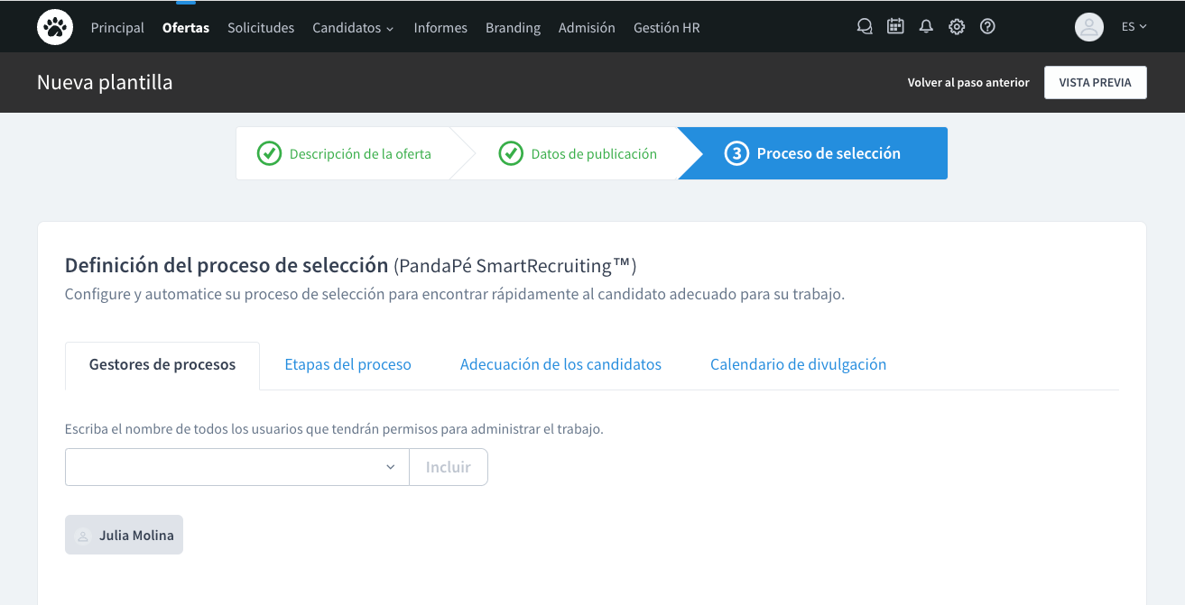
Task: Open the user profile avatar
Action: (x=1088, y=27)
